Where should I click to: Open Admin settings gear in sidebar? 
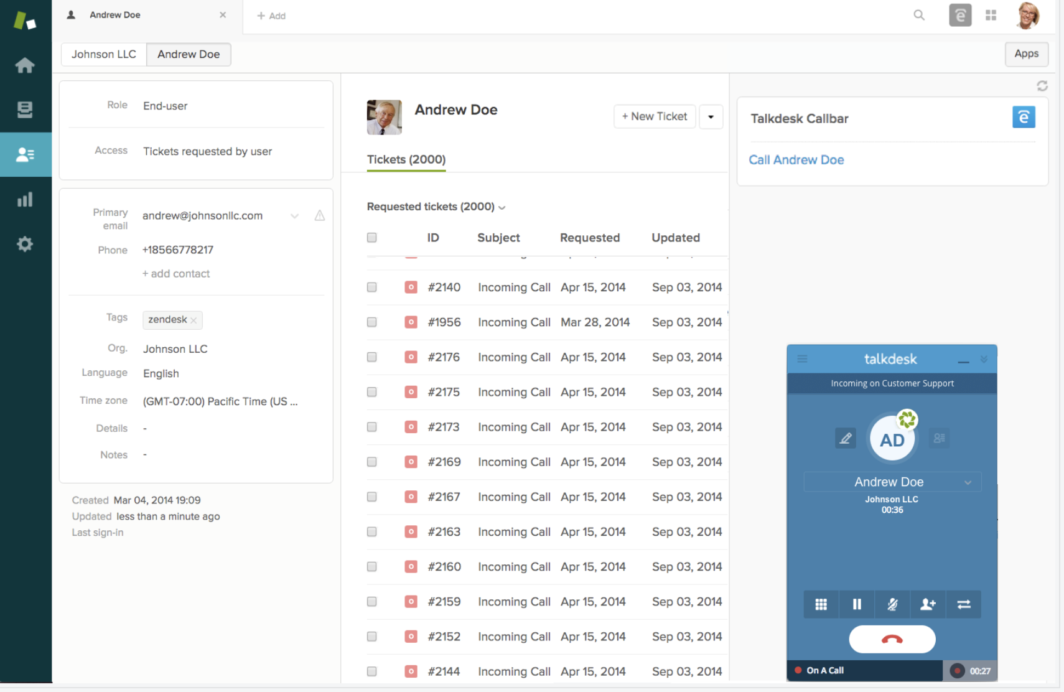pyautogui.click(x=25, y=244)
